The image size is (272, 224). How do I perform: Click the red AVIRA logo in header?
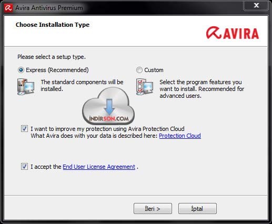pos(233,33)
